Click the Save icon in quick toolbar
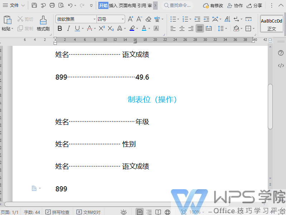 (x=34, y=5)
